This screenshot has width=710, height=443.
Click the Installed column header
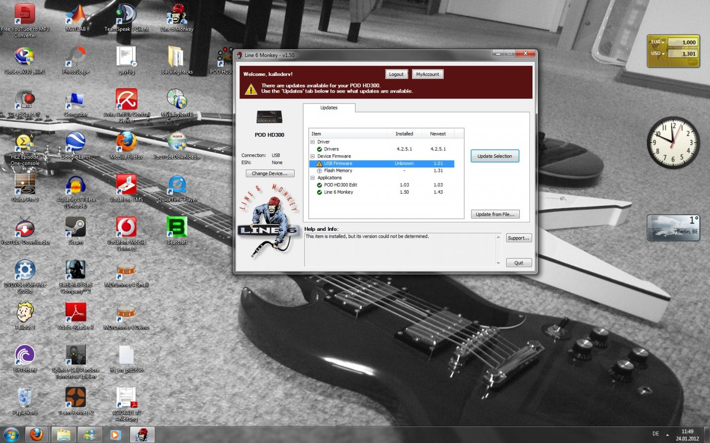coord(404,134)
